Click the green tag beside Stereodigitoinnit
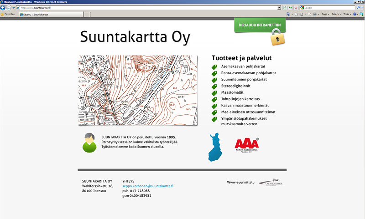Image resolution: width=365 pixels, height=219 pixels. (x=214, y=87)
